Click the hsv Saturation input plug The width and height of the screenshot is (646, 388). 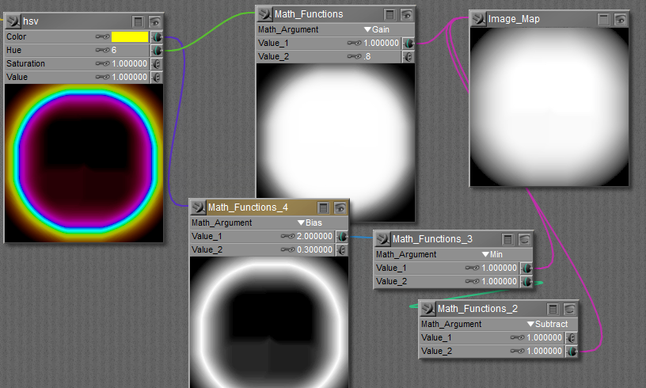157,64
